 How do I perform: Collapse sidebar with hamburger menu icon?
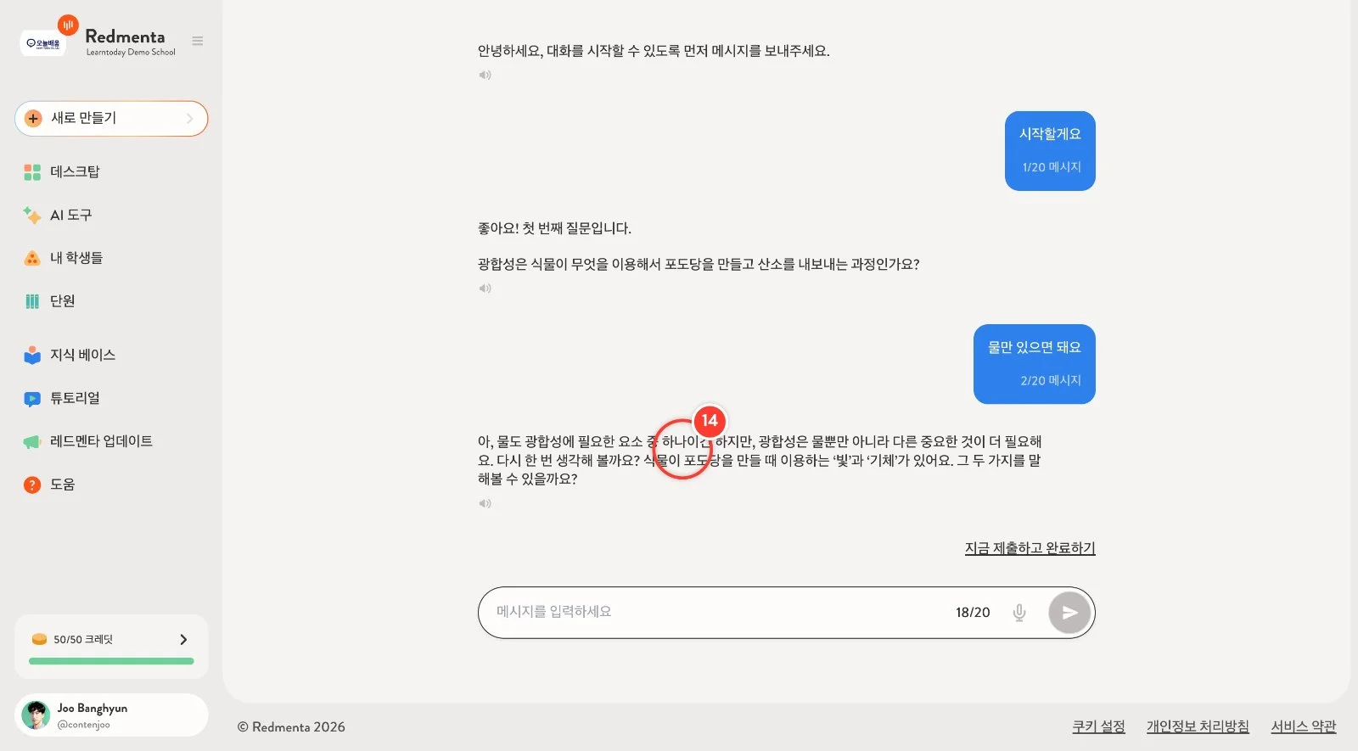click(198, 41)
